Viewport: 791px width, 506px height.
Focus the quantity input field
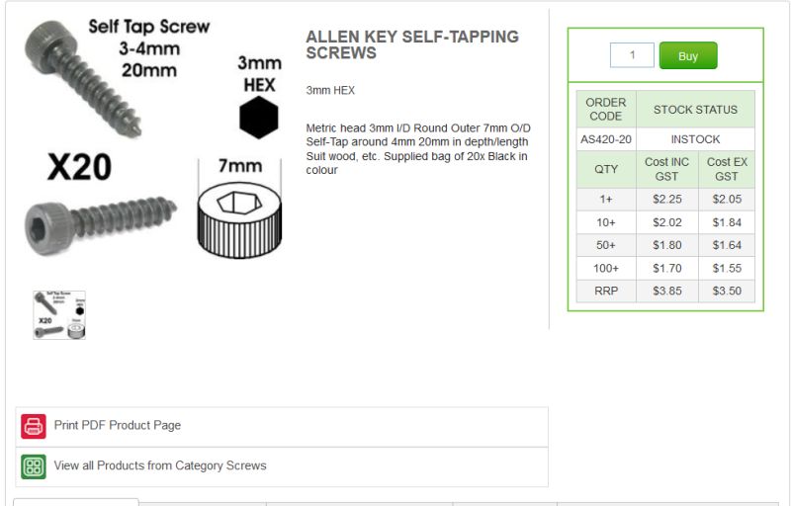point(632,55)
